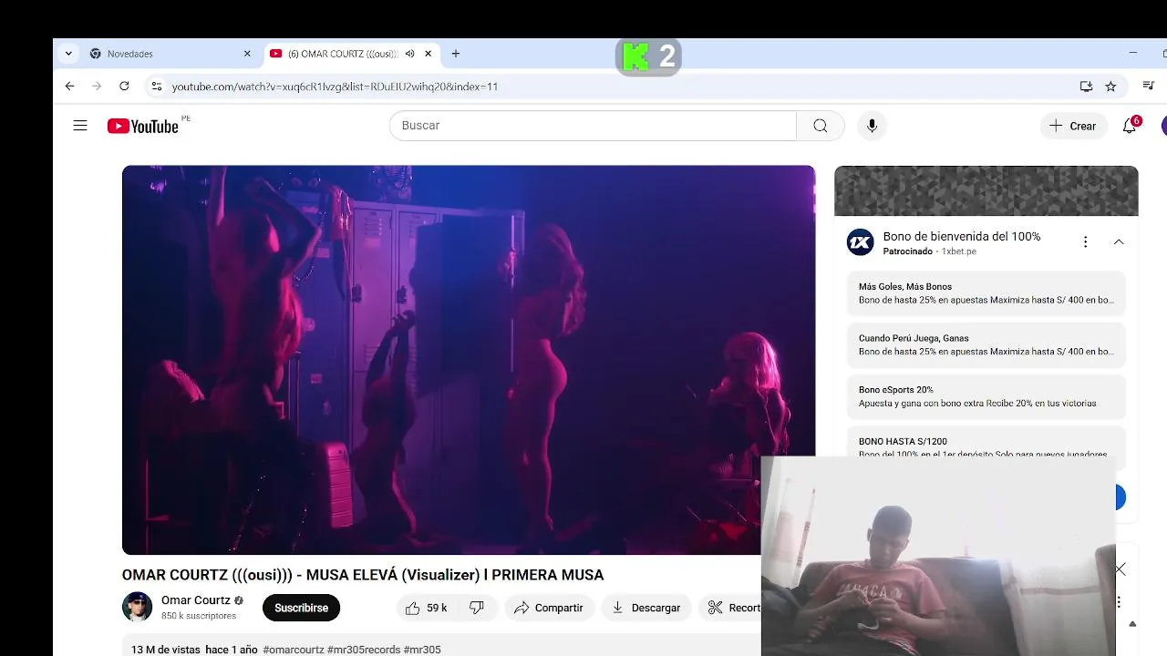1167x656 pixels.
Task: Click the #mr305 hashtag
Action: [x=422, y=650]
